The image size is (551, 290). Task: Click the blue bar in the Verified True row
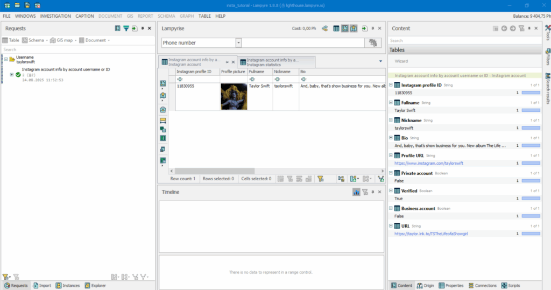pos(531,199)
